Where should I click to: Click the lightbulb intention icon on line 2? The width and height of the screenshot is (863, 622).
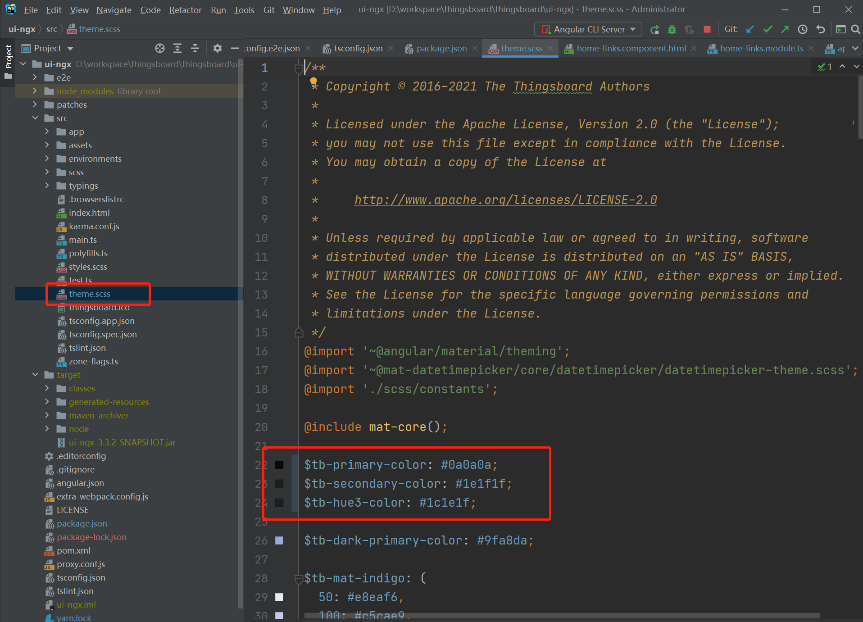pyautogui.click(x=313, y=82)
